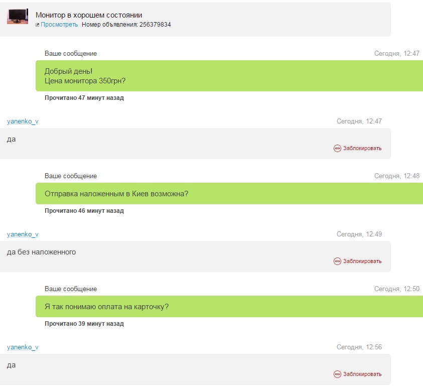Click listing number 256379834

click(x=155, y=25)
